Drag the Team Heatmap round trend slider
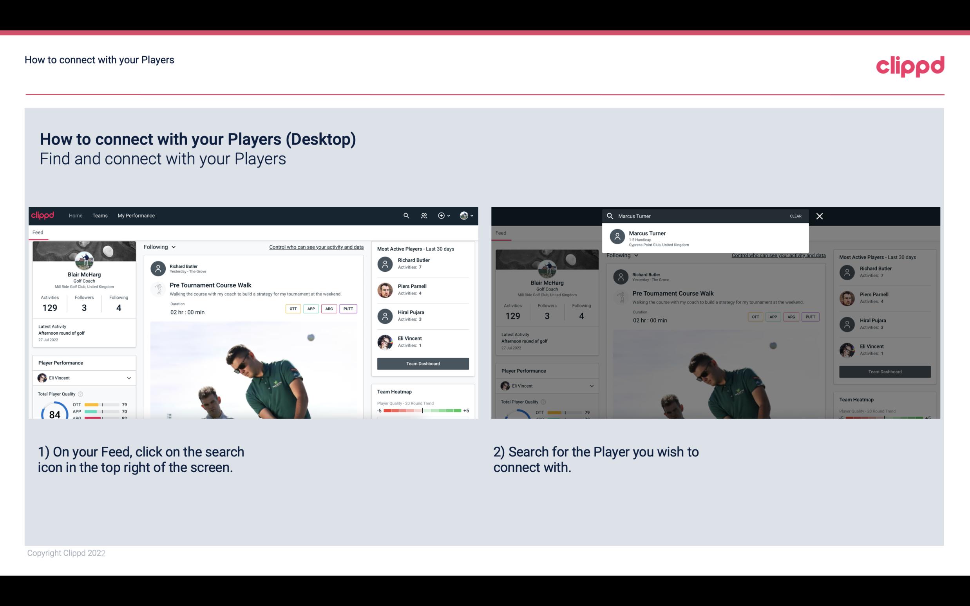The image size is (970, 606). pos(421,411)
